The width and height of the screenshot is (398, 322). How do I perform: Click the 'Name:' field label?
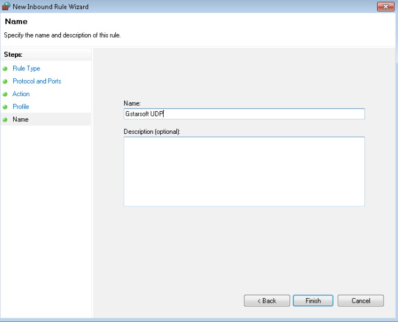[x=132, y=103]
